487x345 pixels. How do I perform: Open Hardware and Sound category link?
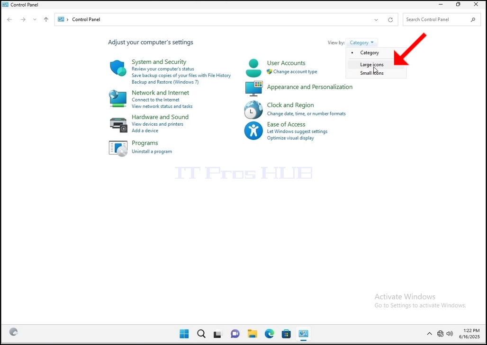pos(160,117)
